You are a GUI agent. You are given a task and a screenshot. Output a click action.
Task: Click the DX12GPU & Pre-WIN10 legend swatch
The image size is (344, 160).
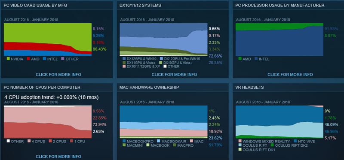(x=161, y=59)
